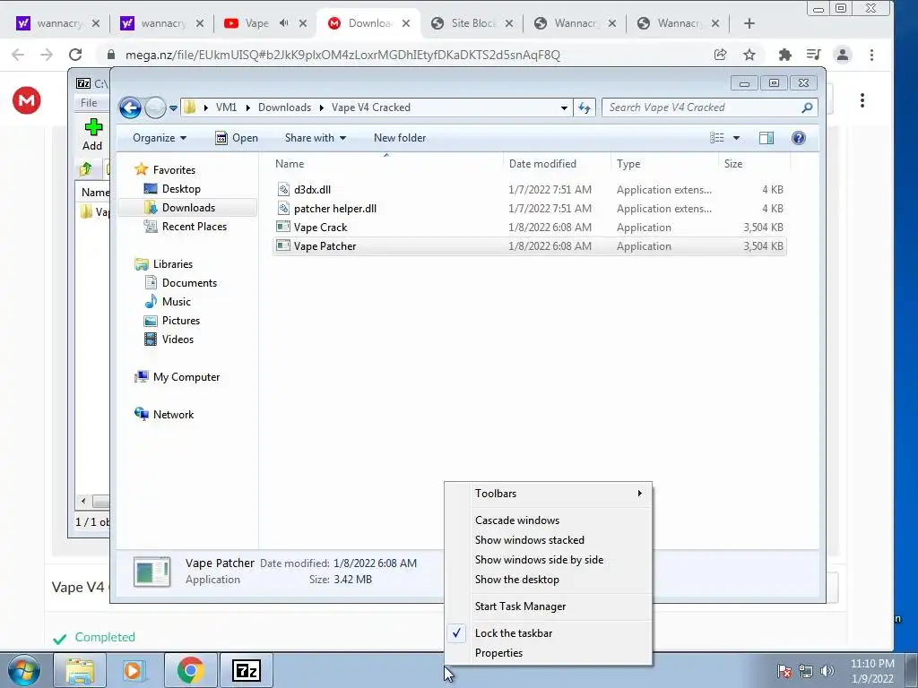The width and height of the screenshot is (918, 688).
Task: Click the Explorer forward navigation arrow
Action: [x=155, y=107]
